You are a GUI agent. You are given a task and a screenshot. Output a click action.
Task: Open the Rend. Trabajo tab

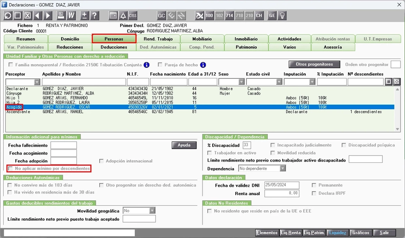pos(158,39)
